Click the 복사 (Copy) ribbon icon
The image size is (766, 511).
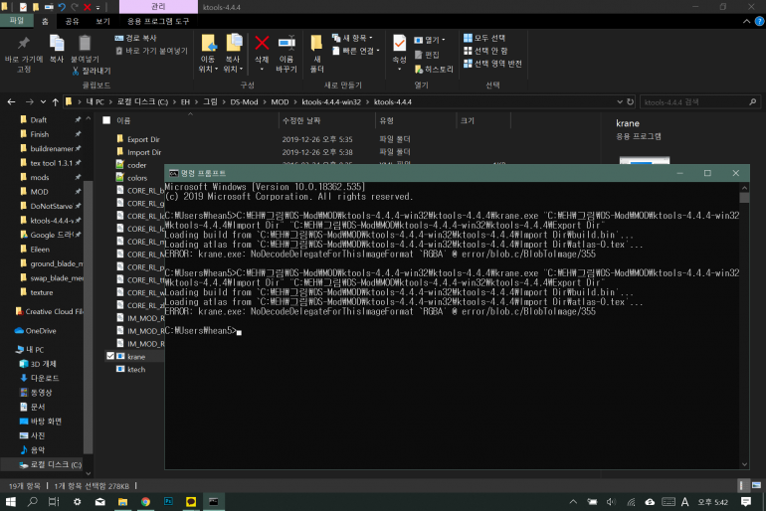[57, 48]
